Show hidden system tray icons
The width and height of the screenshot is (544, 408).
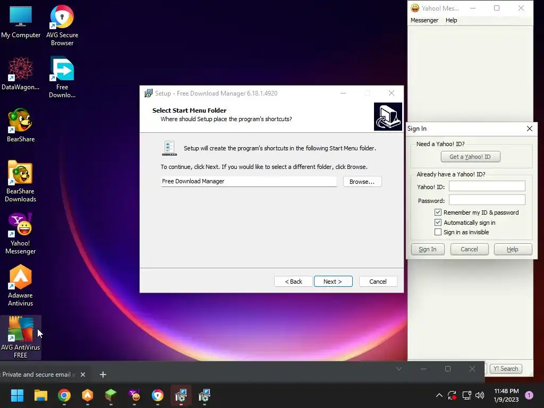coord(439,395)
